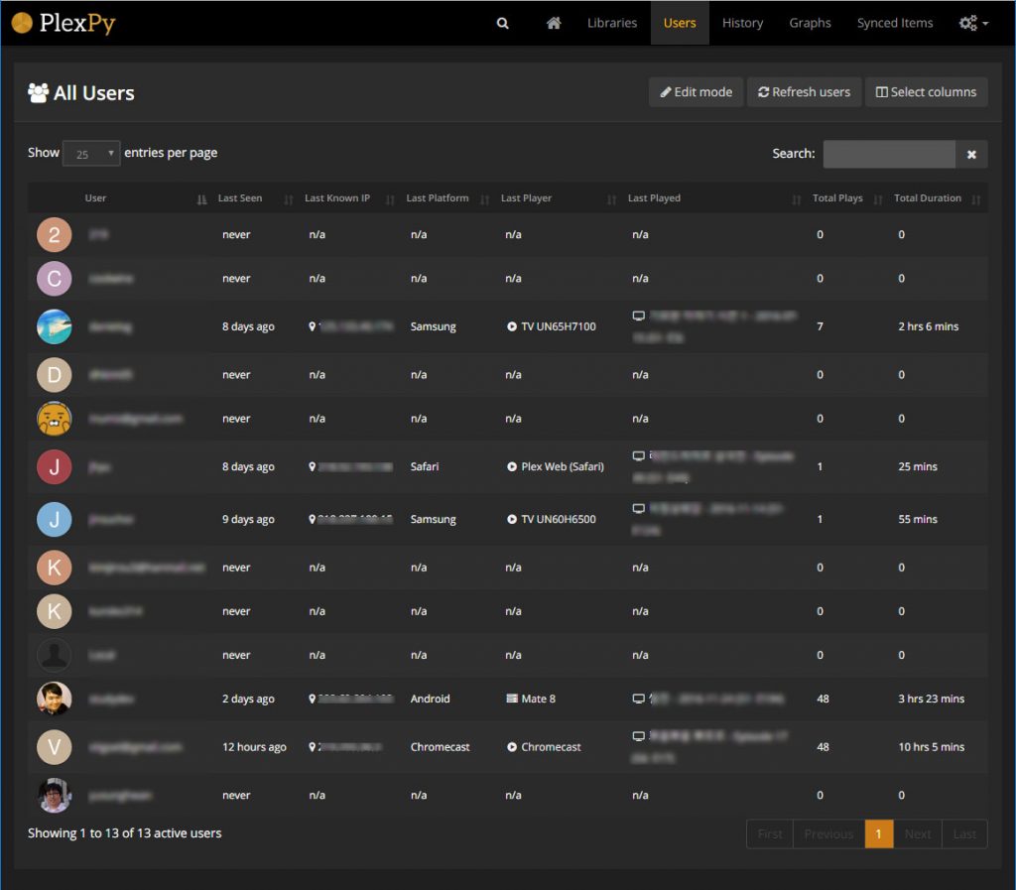Open the Select columns menu
Image resolution: width=1016 pixels, height=890 pixels.
[926, 92]
